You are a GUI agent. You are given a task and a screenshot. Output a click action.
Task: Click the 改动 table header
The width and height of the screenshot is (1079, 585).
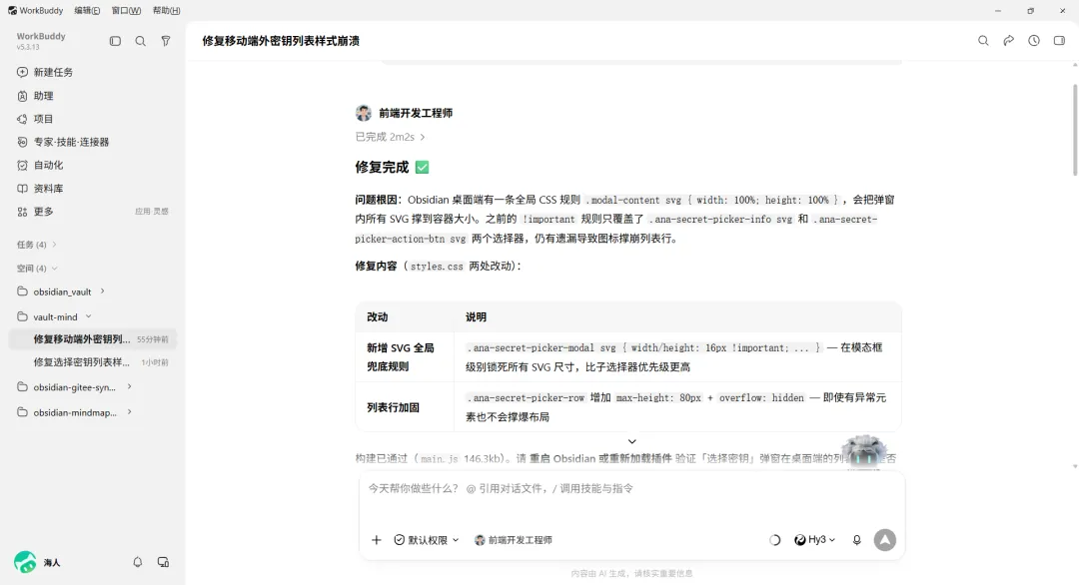tap(377, 316)
